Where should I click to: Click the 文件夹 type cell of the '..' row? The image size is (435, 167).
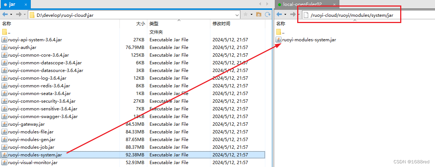[156, 32]
